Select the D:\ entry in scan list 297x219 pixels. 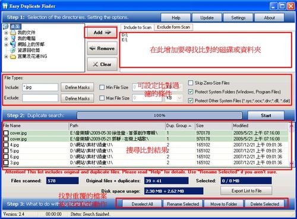[x=125, y=35]
